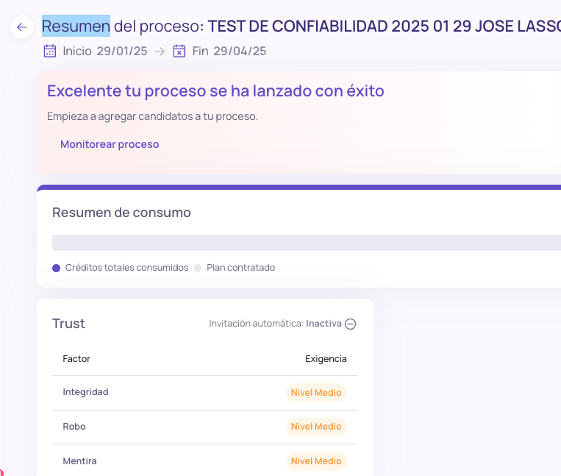
Task: Click the Mentira factor row label
Action: (79, 461)
